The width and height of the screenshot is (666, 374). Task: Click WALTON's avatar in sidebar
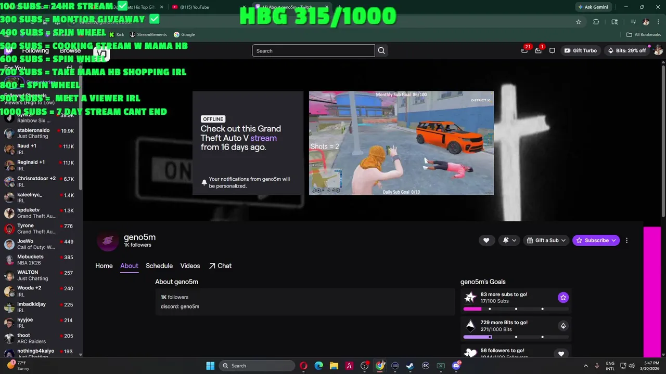tap(9, 275)
